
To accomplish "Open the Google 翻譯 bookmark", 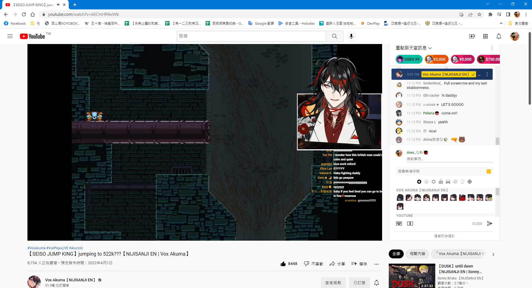I will (261, 23).
